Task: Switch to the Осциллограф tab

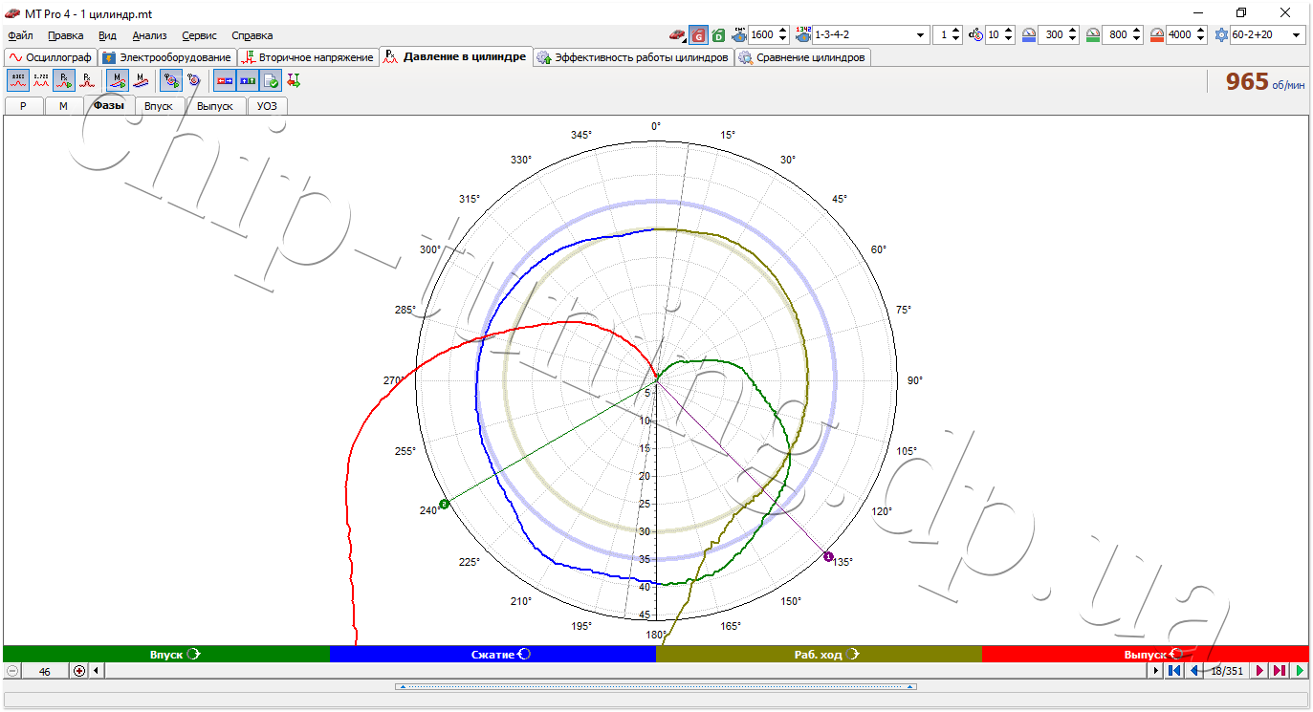Action: tap(51, 57)
